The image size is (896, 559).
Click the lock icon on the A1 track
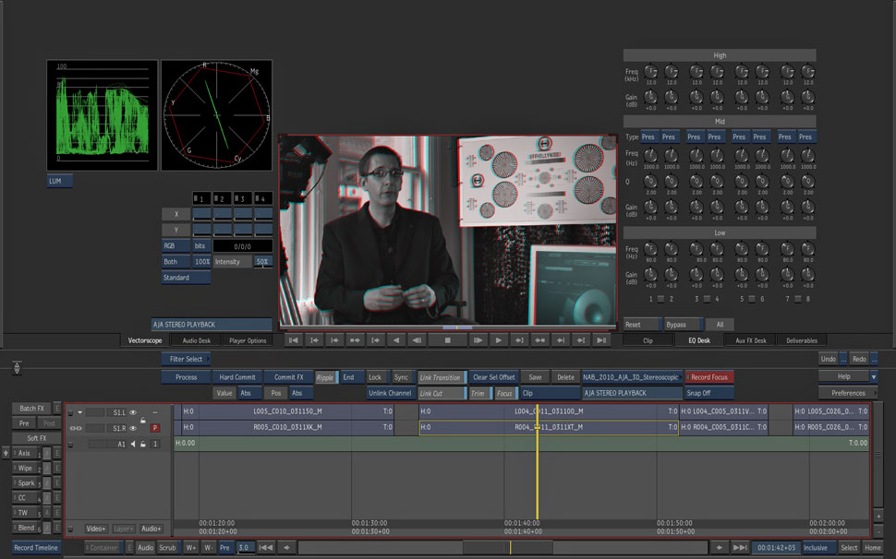[143, 445]
